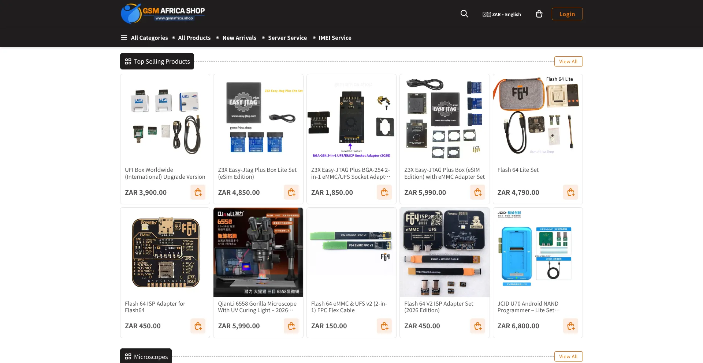Go to All Products page
The width and height of the screenshot is (703, 363).
click(x=194, y=38)
